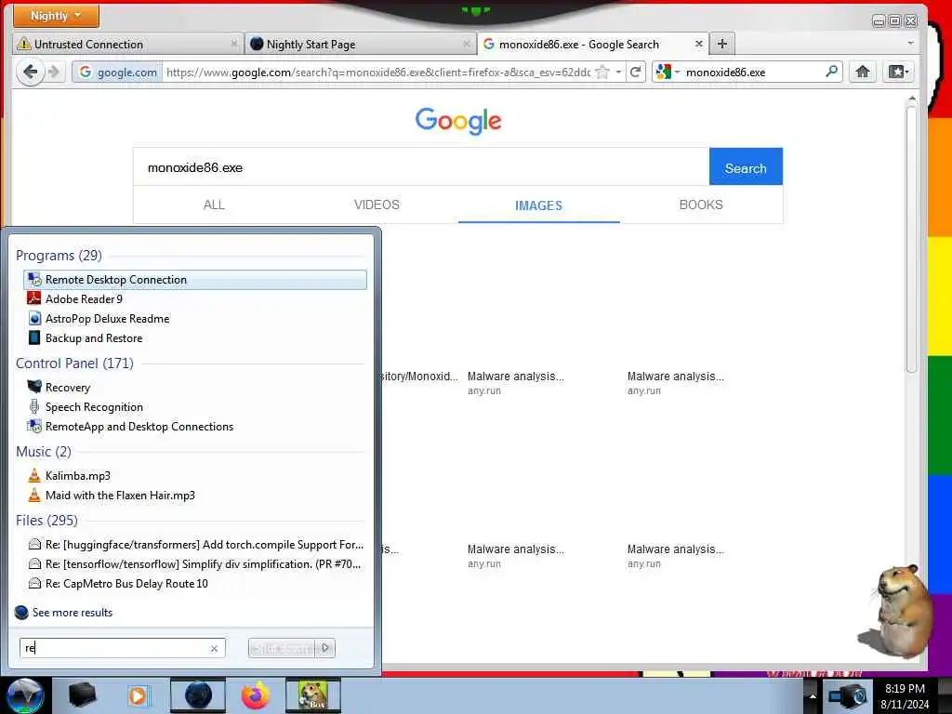The image size is (952, 714).
Task: Open a new browser tab
Action: [721, 44]
